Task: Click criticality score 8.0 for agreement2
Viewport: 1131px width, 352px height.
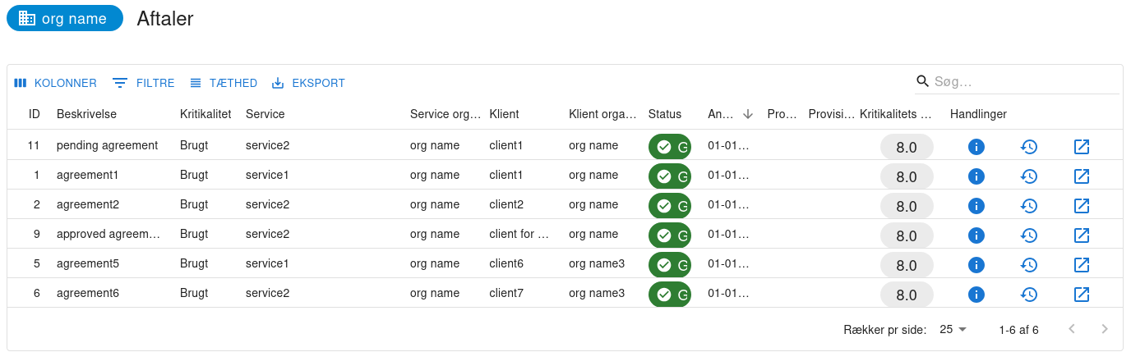Action: (x=906, y=206)
